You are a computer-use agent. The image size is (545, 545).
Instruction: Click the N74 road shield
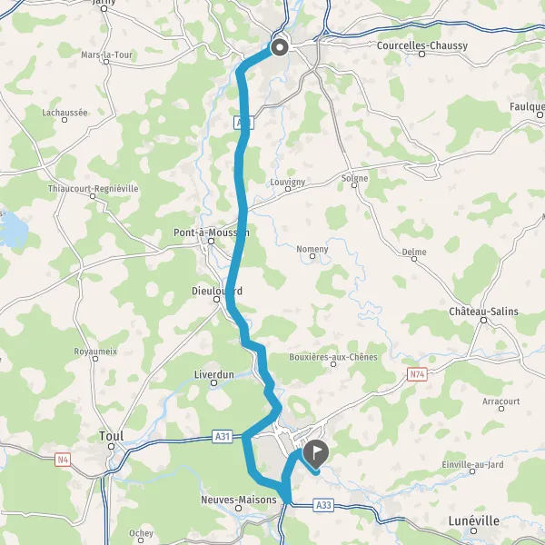(x=417, y=374)
